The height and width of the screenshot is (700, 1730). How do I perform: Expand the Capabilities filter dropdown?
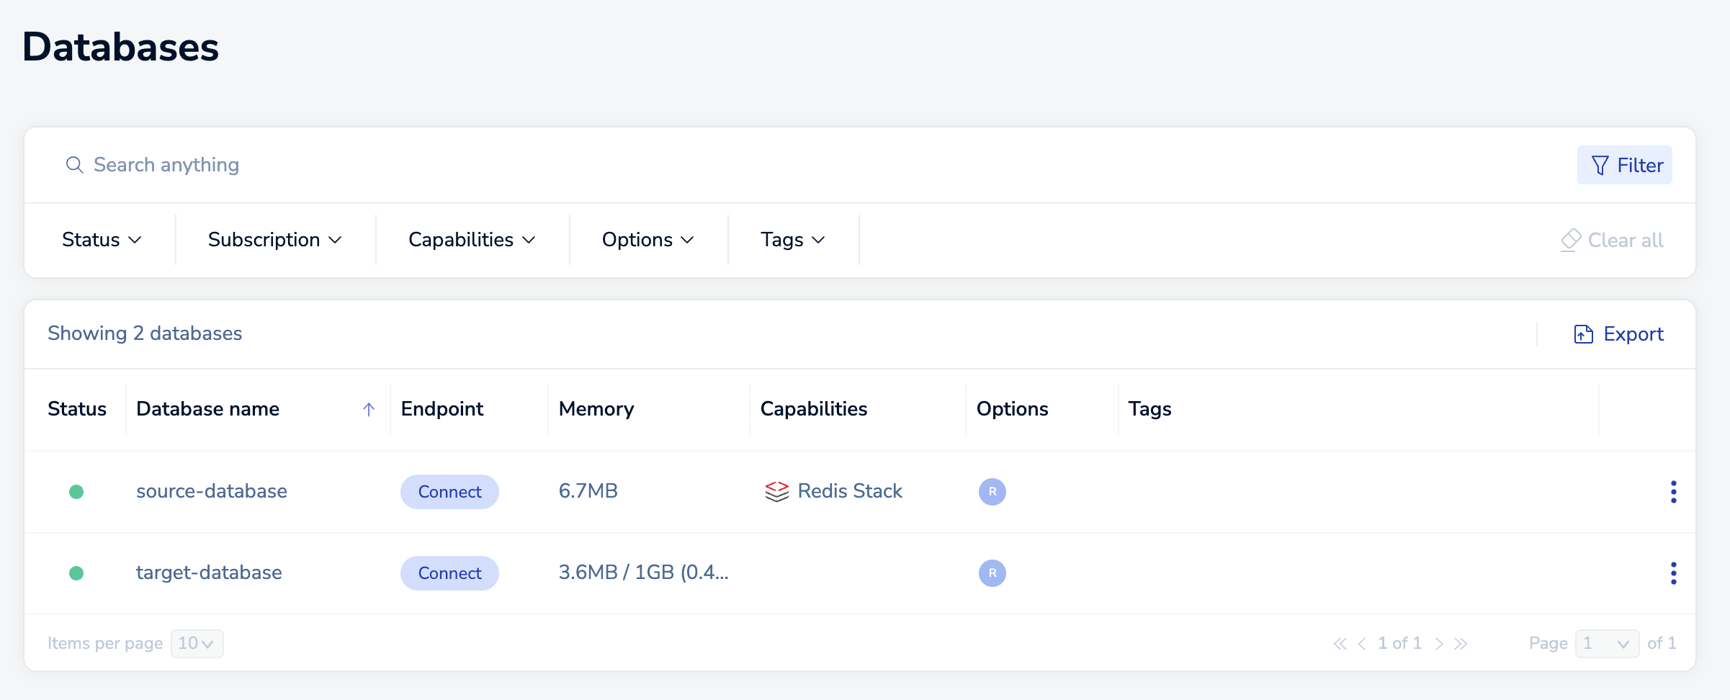(472, 240)
